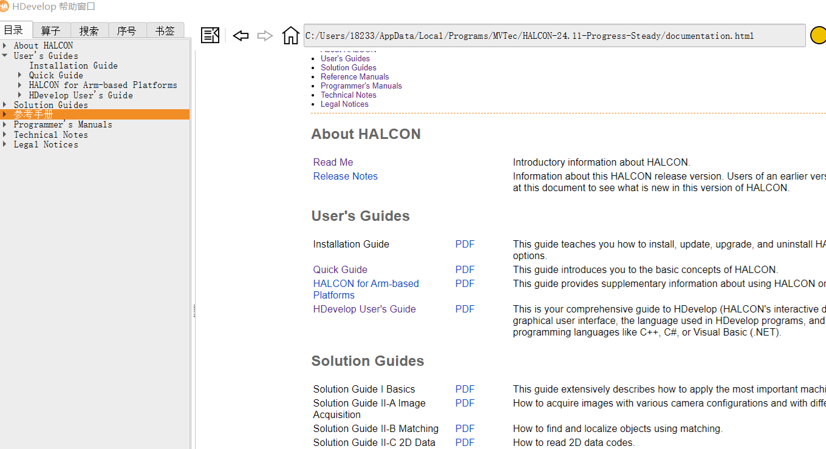Open the Programmer's Manuals bullet link
The width and height of the screenshot is (826, 449).
pos(361,86)
